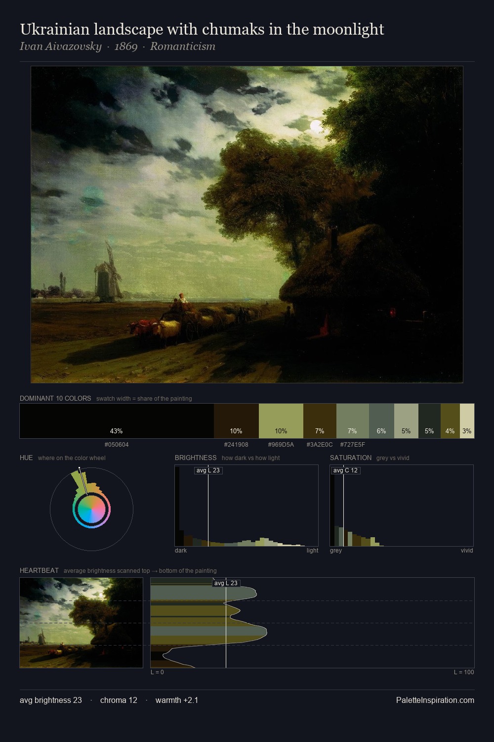Click the HUE section heading

[26, 458]
